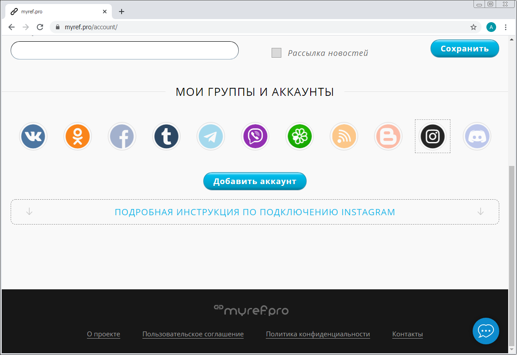Open the live chat bubble widget
The height and width of the screenshot is (355, 517).
486,331
